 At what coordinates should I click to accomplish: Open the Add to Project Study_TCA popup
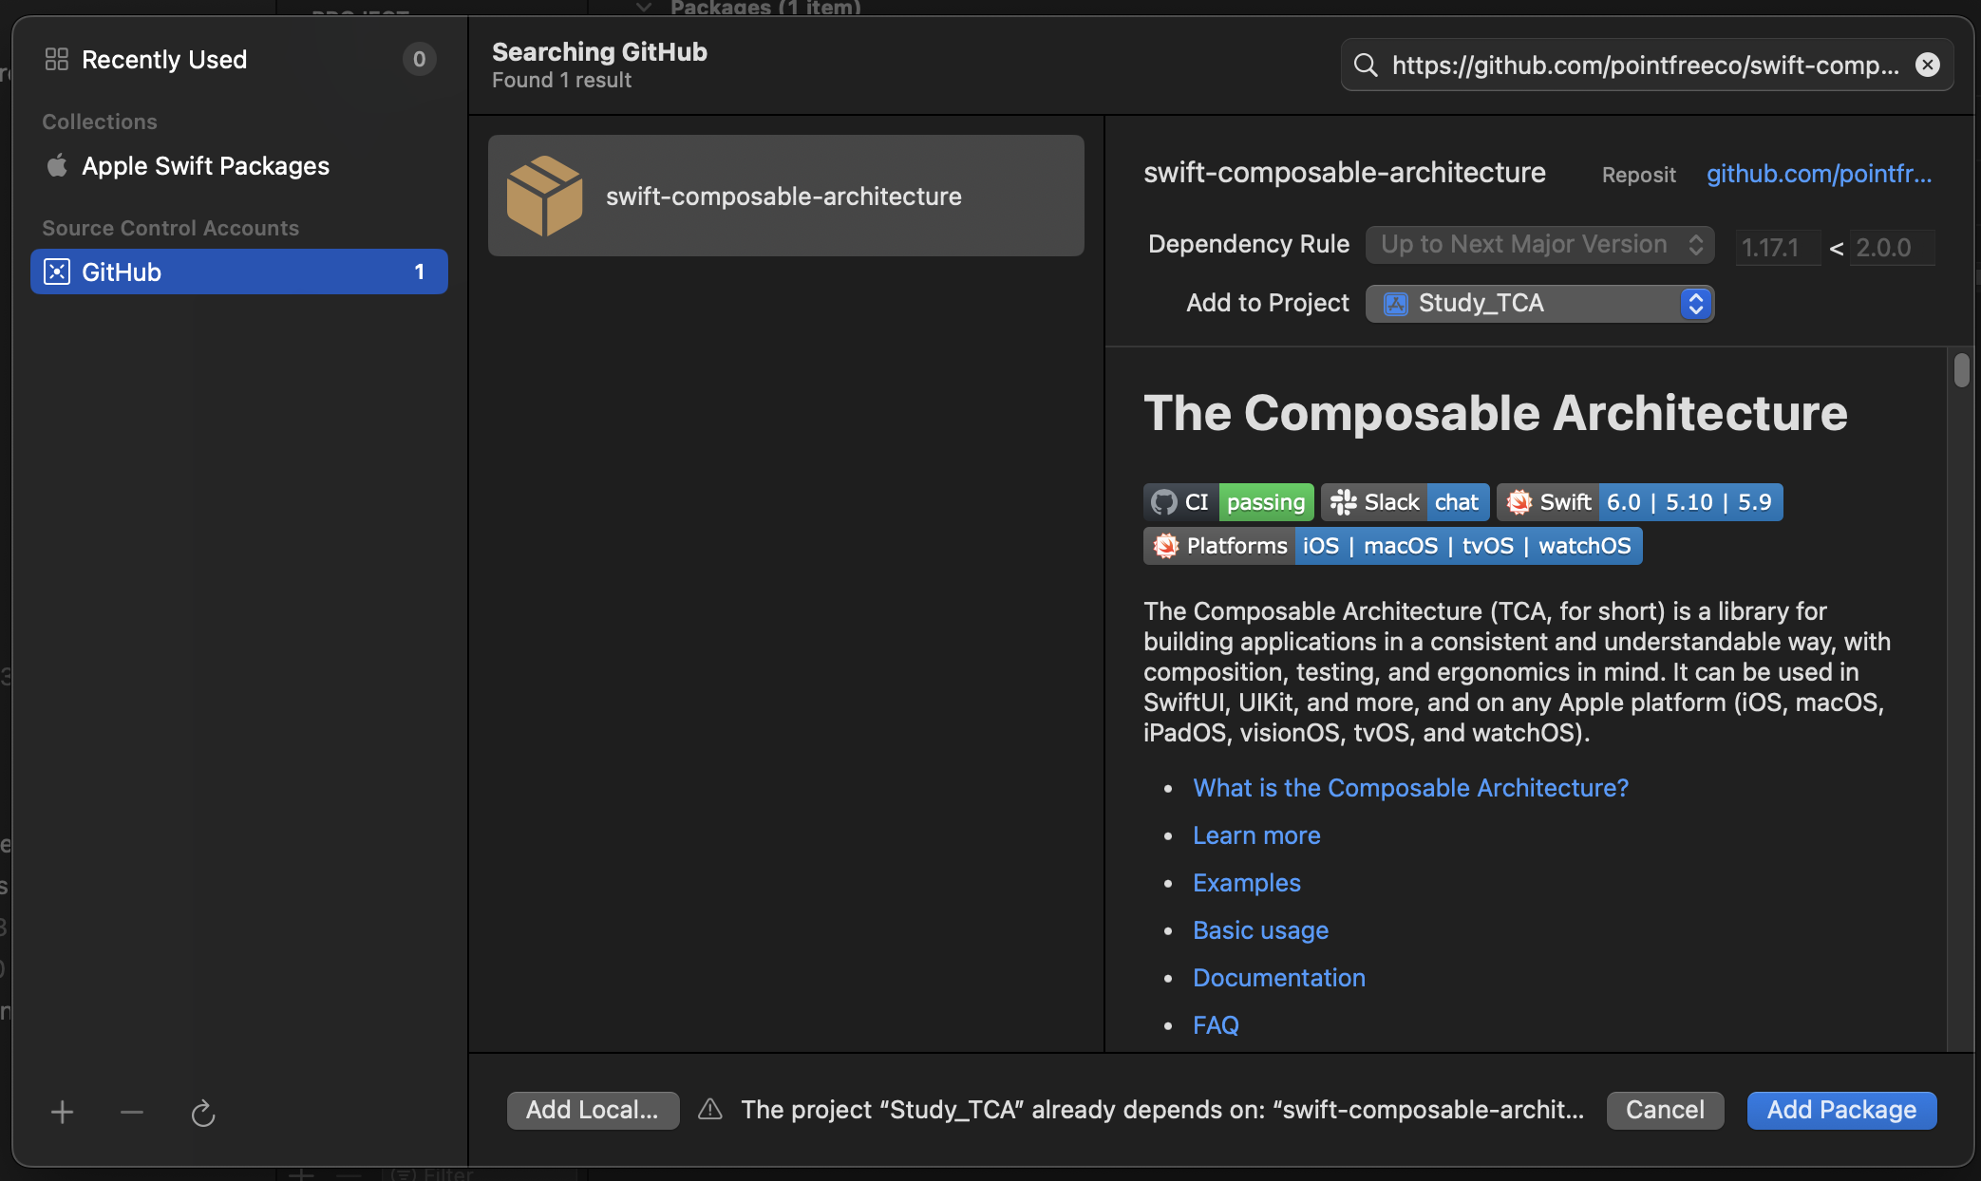1539,304
